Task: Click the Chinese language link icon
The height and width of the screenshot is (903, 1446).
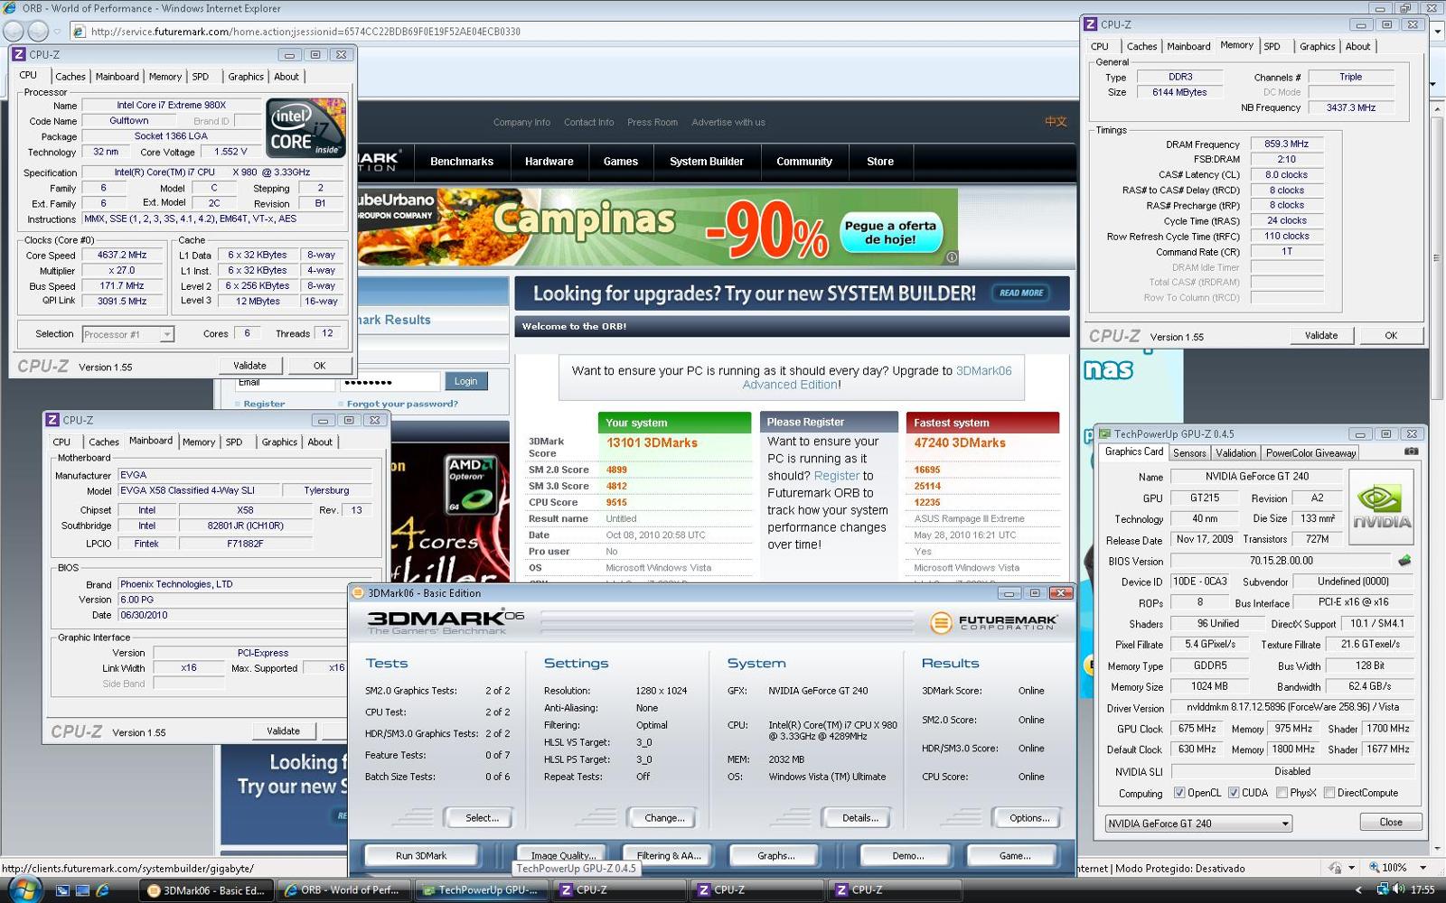Action: 1056,122
